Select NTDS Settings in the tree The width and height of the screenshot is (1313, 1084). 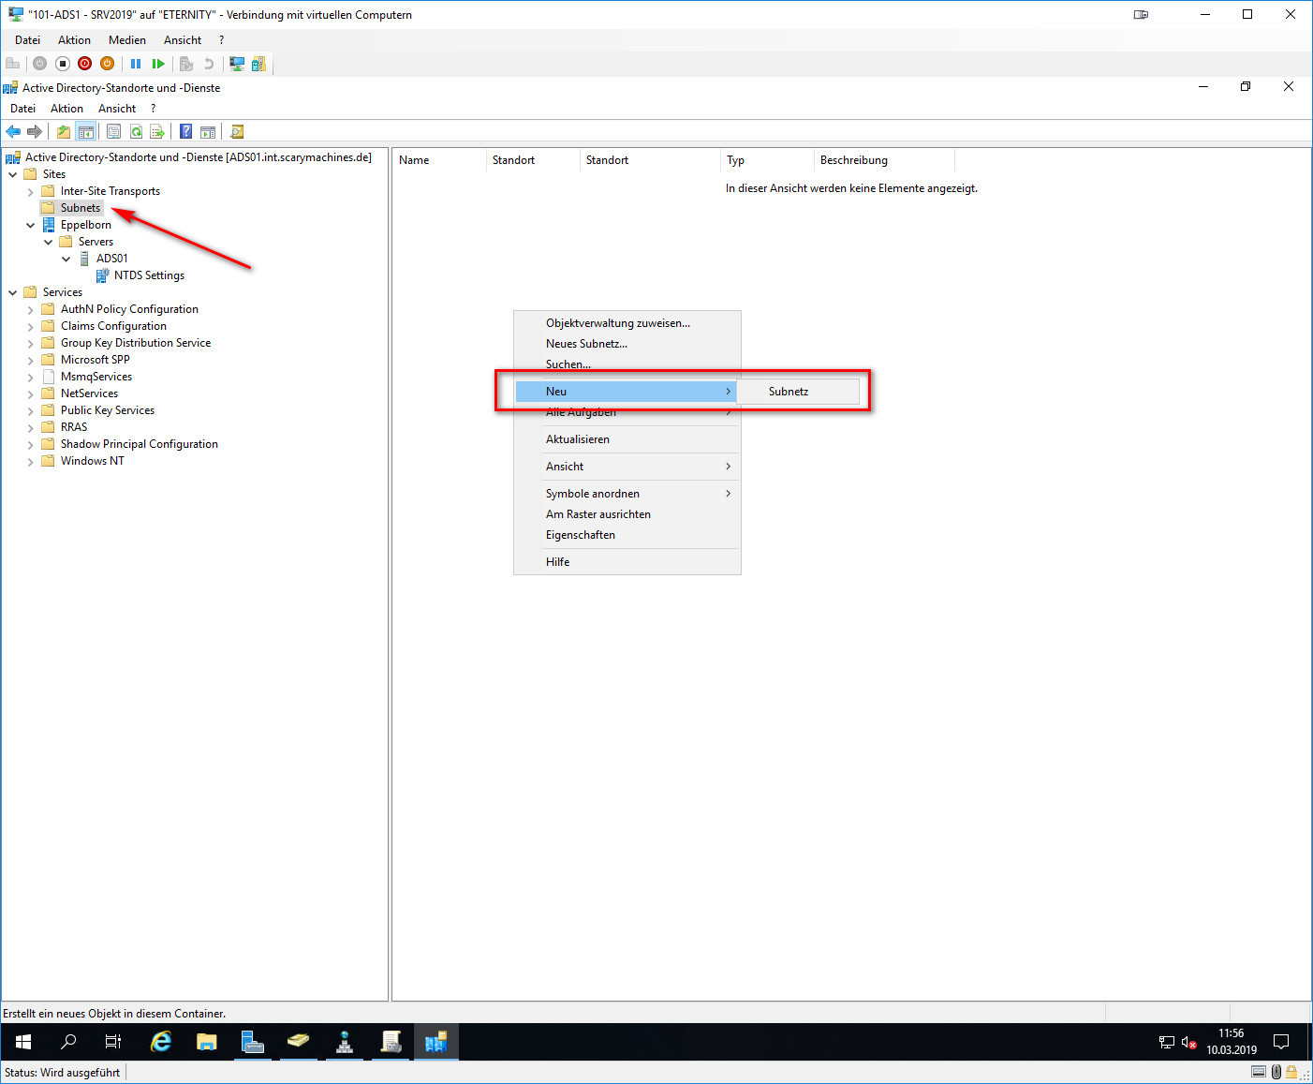point(149,275)
